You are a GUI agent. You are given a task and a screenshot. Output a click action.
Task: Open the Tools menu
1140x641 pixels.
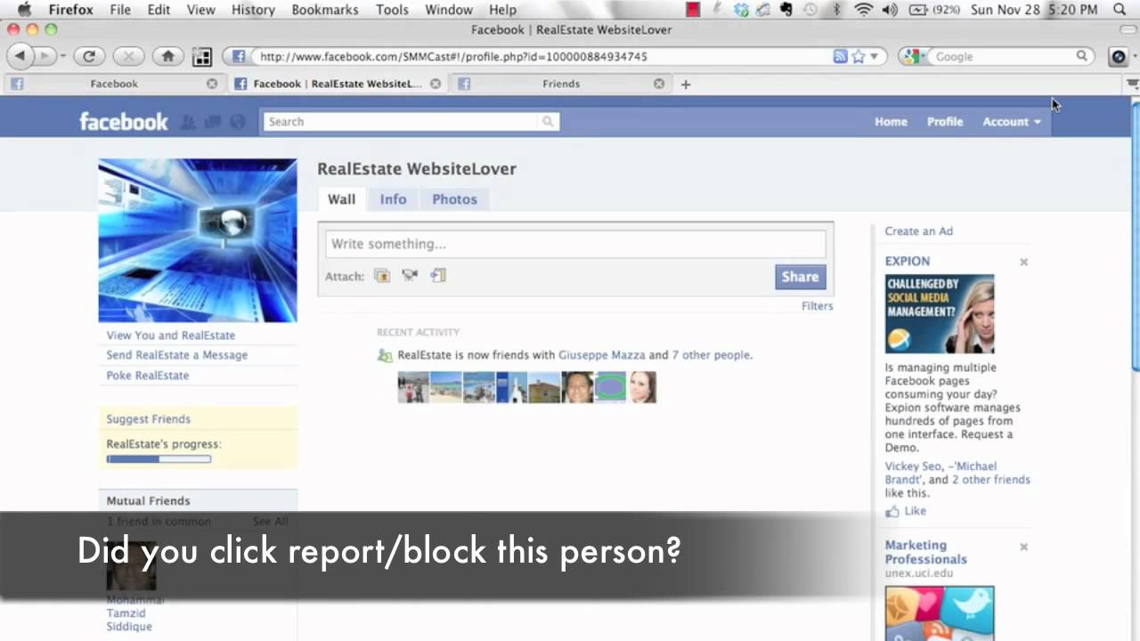coord(392,10)
